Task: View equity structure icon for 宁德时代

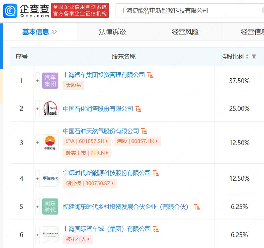Action: [x=156, y=173]
